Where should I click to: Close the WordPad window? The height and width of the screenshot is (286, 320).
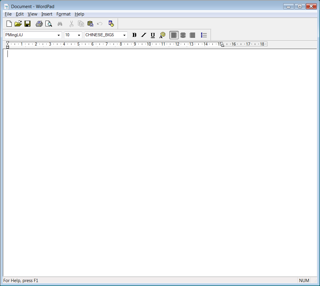tap(311, 7)
